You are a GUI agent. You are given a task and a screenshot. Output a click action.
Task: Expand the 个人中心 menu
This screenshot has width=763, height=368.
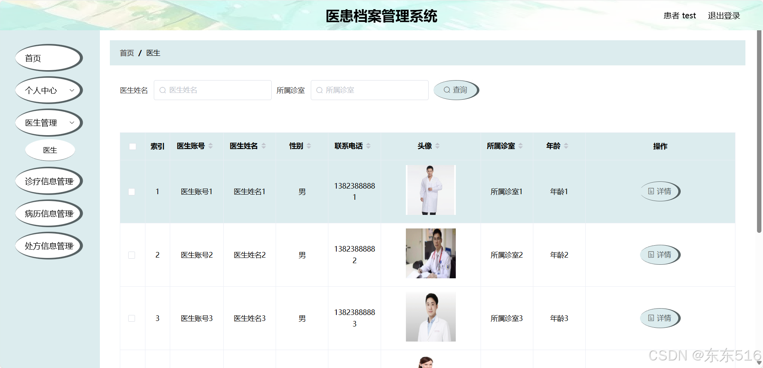[x=49, y=90]
